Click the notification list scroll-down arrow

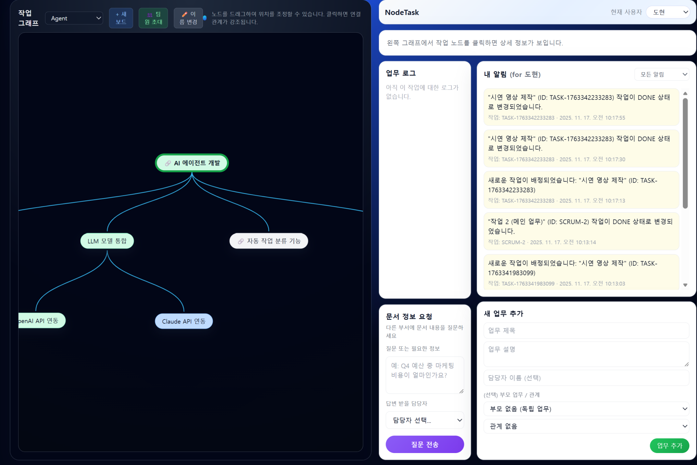(685, 285)
